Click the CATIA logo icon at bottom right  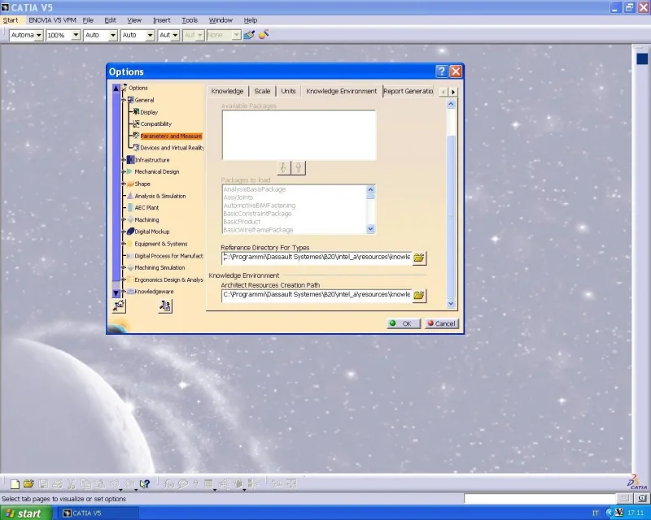[x=637, y=483]
